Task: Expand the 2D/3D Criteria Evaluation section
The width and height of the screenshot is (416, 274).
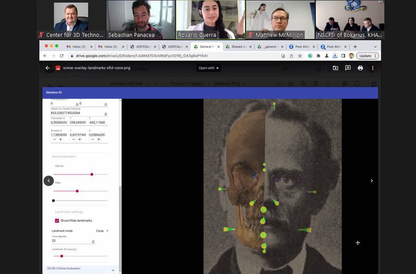Action: point(113,270)
